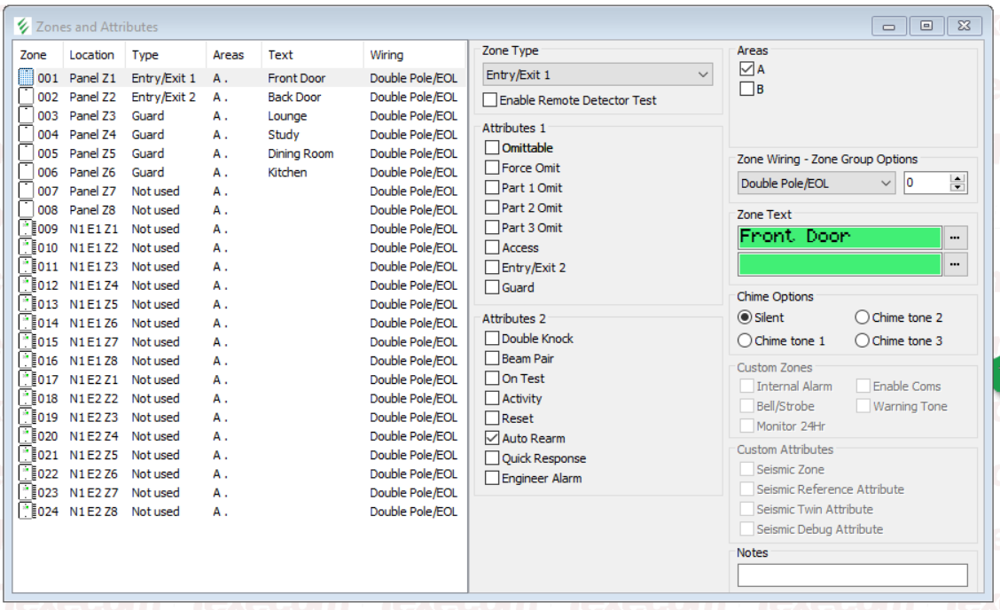Click the Wiring column header
This screenshot has height=610, width=1000.
coord(387,55)
